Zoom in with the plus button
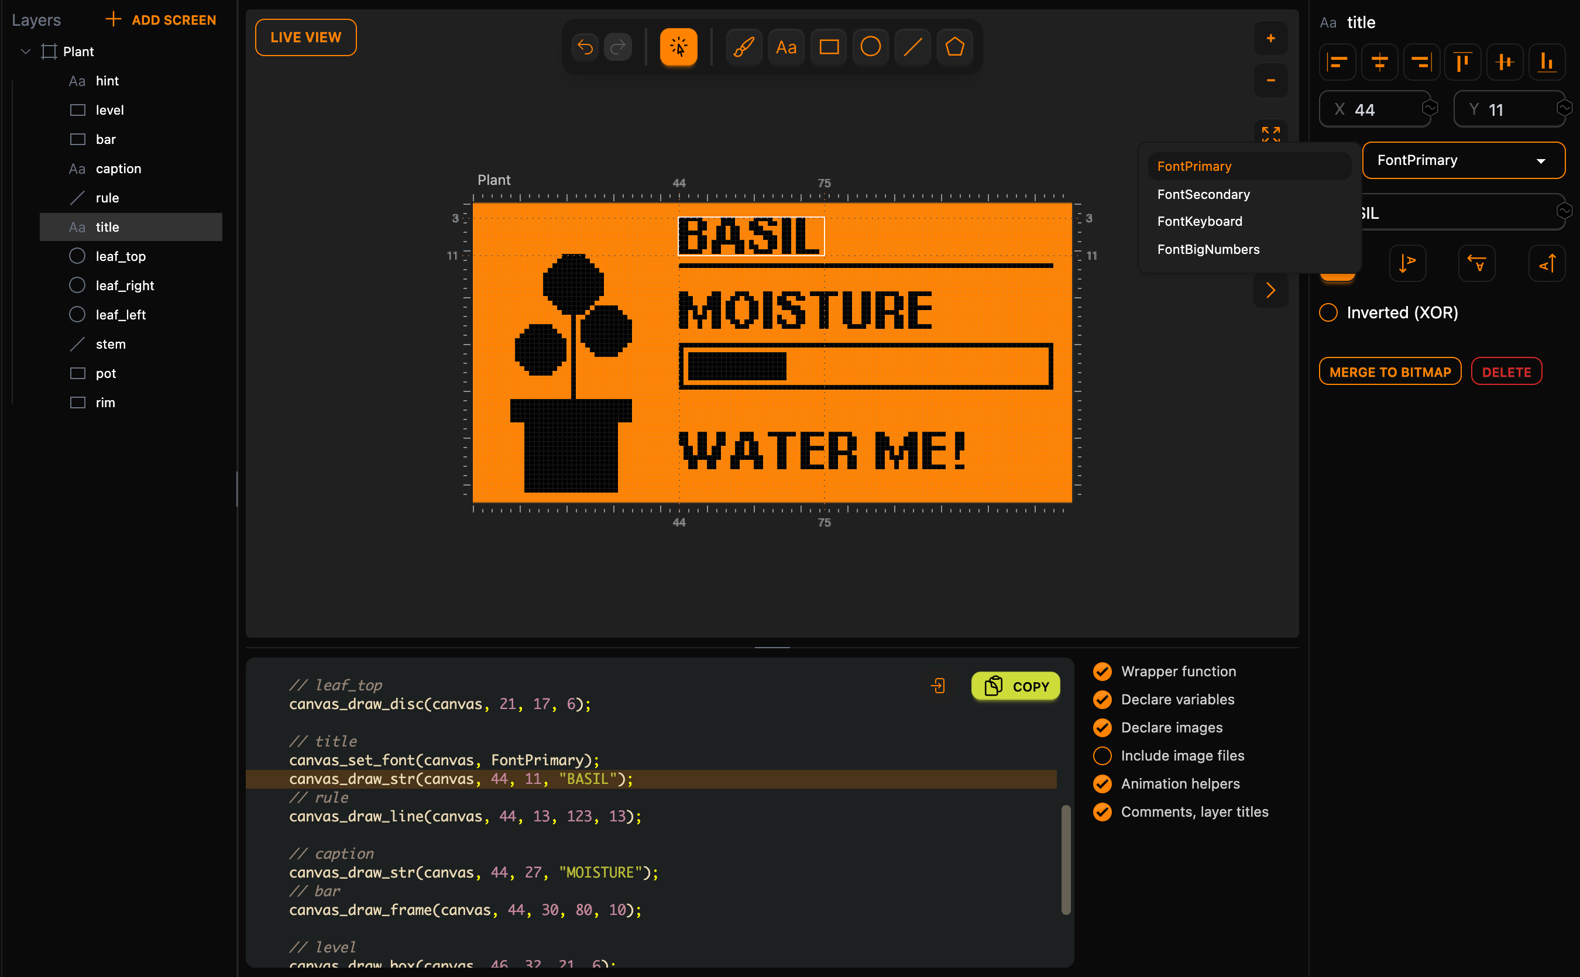The image size is (1580, 977). click(1270, 38)
